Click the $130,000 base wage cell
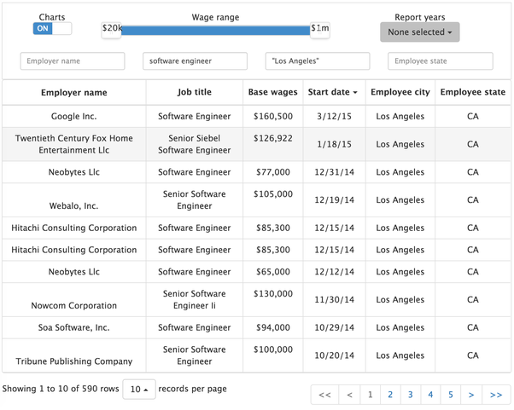This screenshot has height=410, width=514. tap(272, 300)
